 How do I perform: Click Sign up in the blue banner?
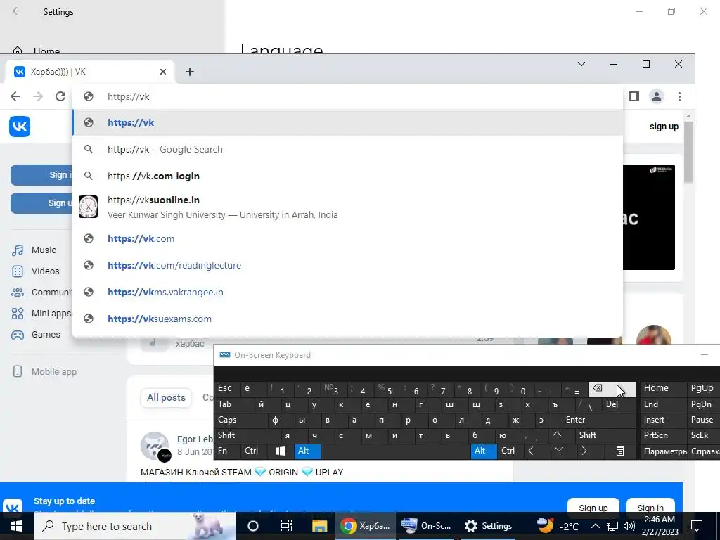click(593, 507)
